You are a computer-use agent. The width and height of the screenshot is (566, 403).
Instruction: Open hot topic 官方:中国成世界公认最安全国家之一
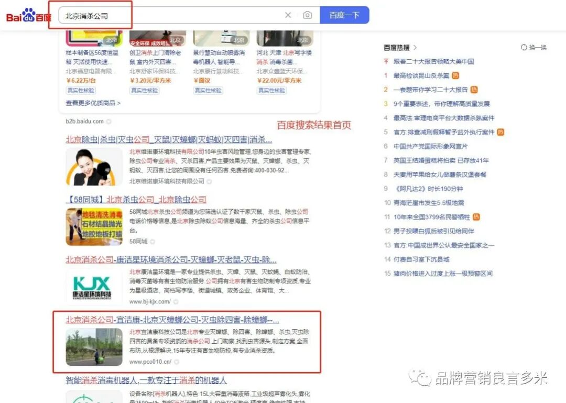coord(444,245)
